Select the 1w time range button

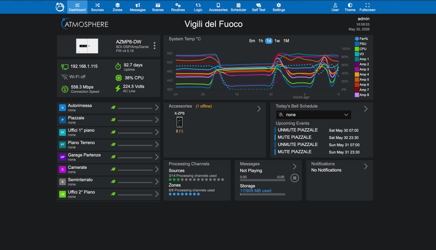tap(277, 41)
